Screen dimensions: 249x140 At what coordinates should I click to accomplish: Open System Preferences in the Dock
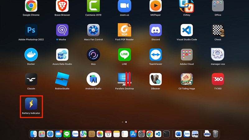(141, 134)
